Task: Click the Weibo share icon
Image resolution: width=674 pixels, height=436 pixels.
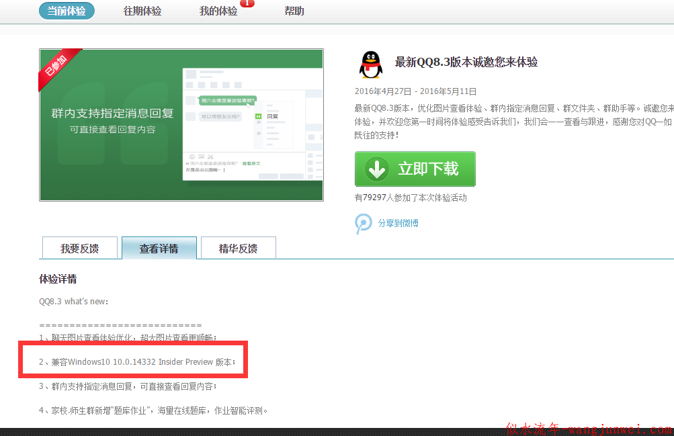Action: coord(364,223)
